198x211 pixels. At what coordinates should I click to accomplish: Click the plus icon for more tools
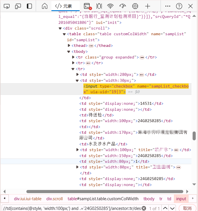click(148, 6)
